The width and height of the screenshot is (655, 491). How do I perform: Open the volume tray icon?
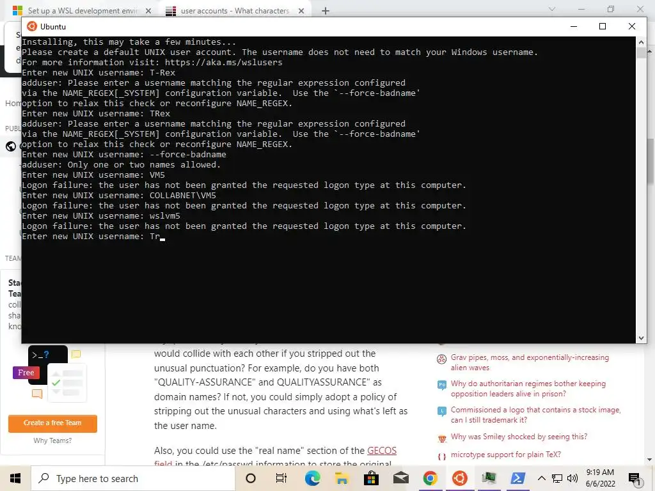pyautogui.click(x=572, y=478)
